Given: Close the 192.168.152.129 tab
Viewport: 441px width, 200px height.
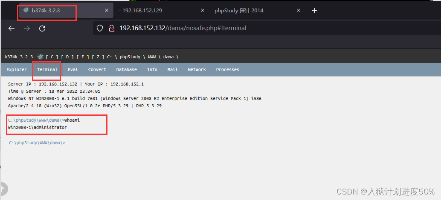Looking at the screenshot, I should tap(203, 10).
